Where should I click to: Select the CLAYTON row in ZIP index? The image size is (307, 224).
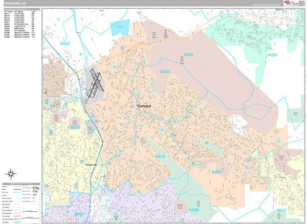click(23, 14)
